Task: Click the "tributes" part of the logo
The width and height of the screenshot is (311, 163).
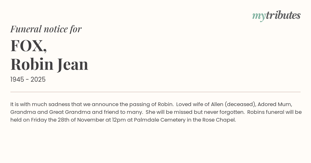Action: click(x=283, y=16)
